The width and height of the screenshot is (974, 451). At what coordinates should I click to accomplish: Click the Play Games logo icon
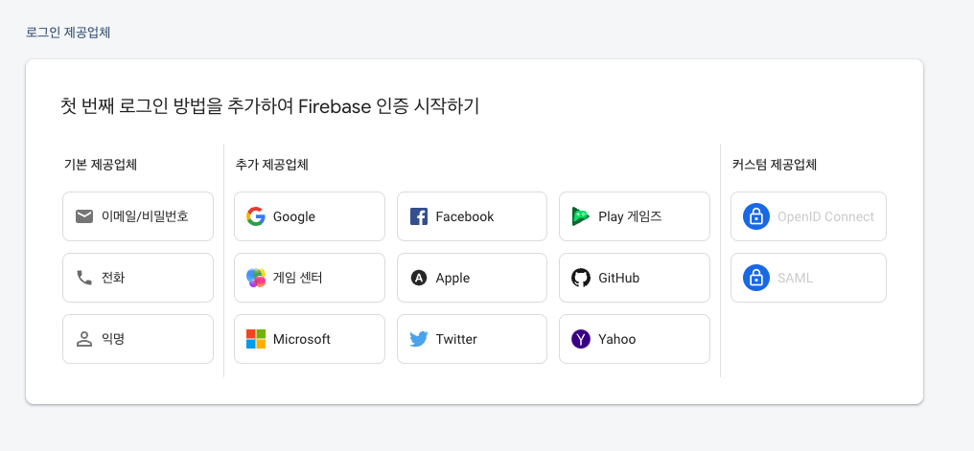581,216
